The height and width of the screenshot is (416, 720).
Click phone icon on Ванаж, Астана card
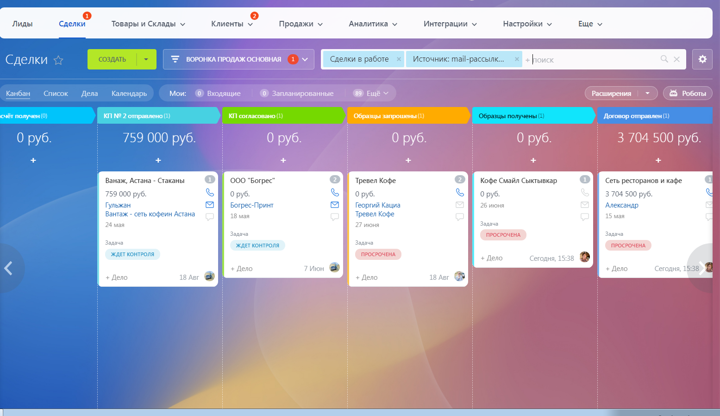(210, 192)
